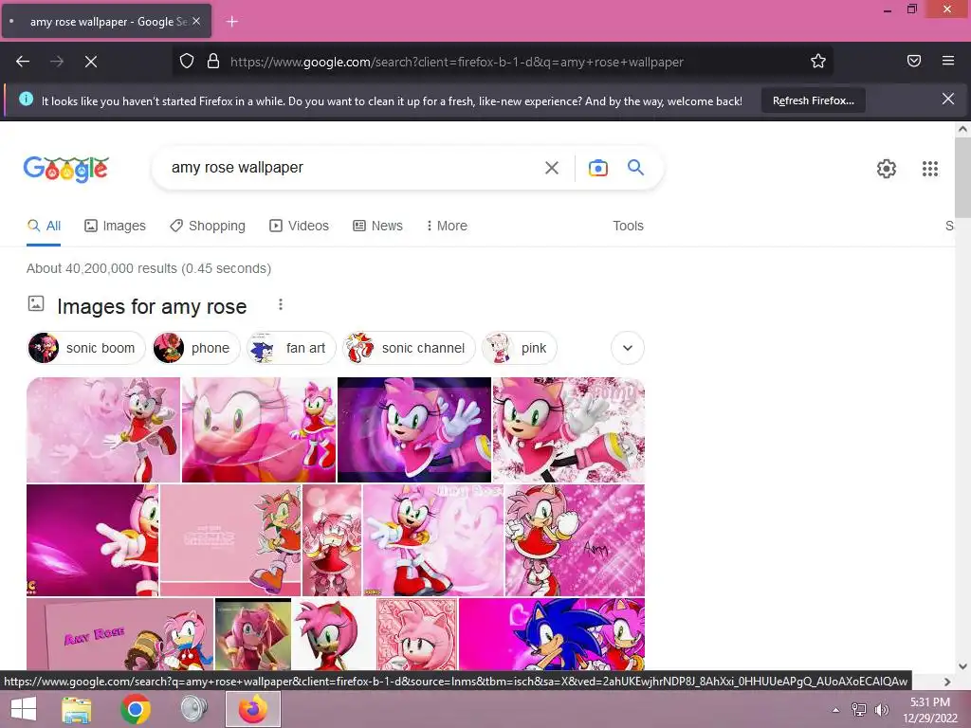Show site security padlock info
Viewport: 971px width, 728px height.
(x=213, y=62)
